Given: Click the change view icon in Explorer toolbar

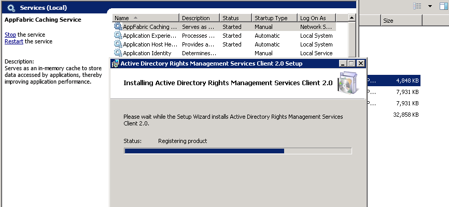Looking at the screenshot, I should [417, 6].
